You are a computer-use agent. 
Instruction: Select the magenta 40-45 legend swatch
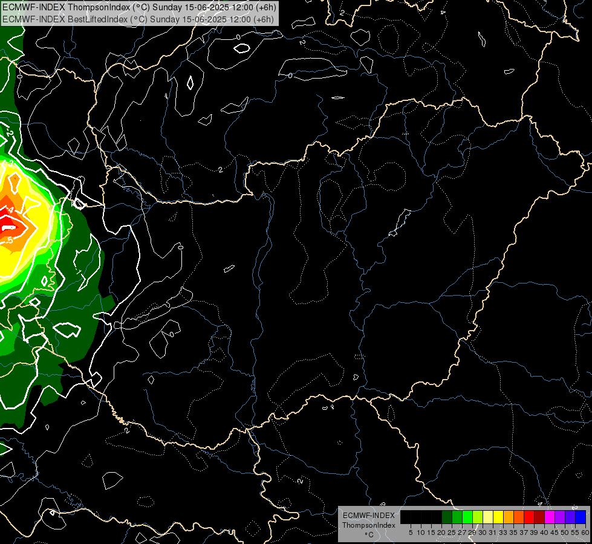pos(550,517)
